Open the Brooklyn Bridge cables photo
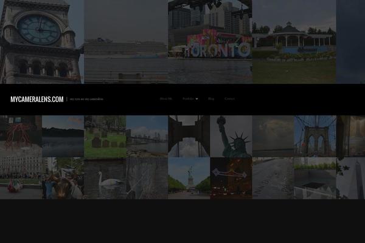 coord(315,136)
